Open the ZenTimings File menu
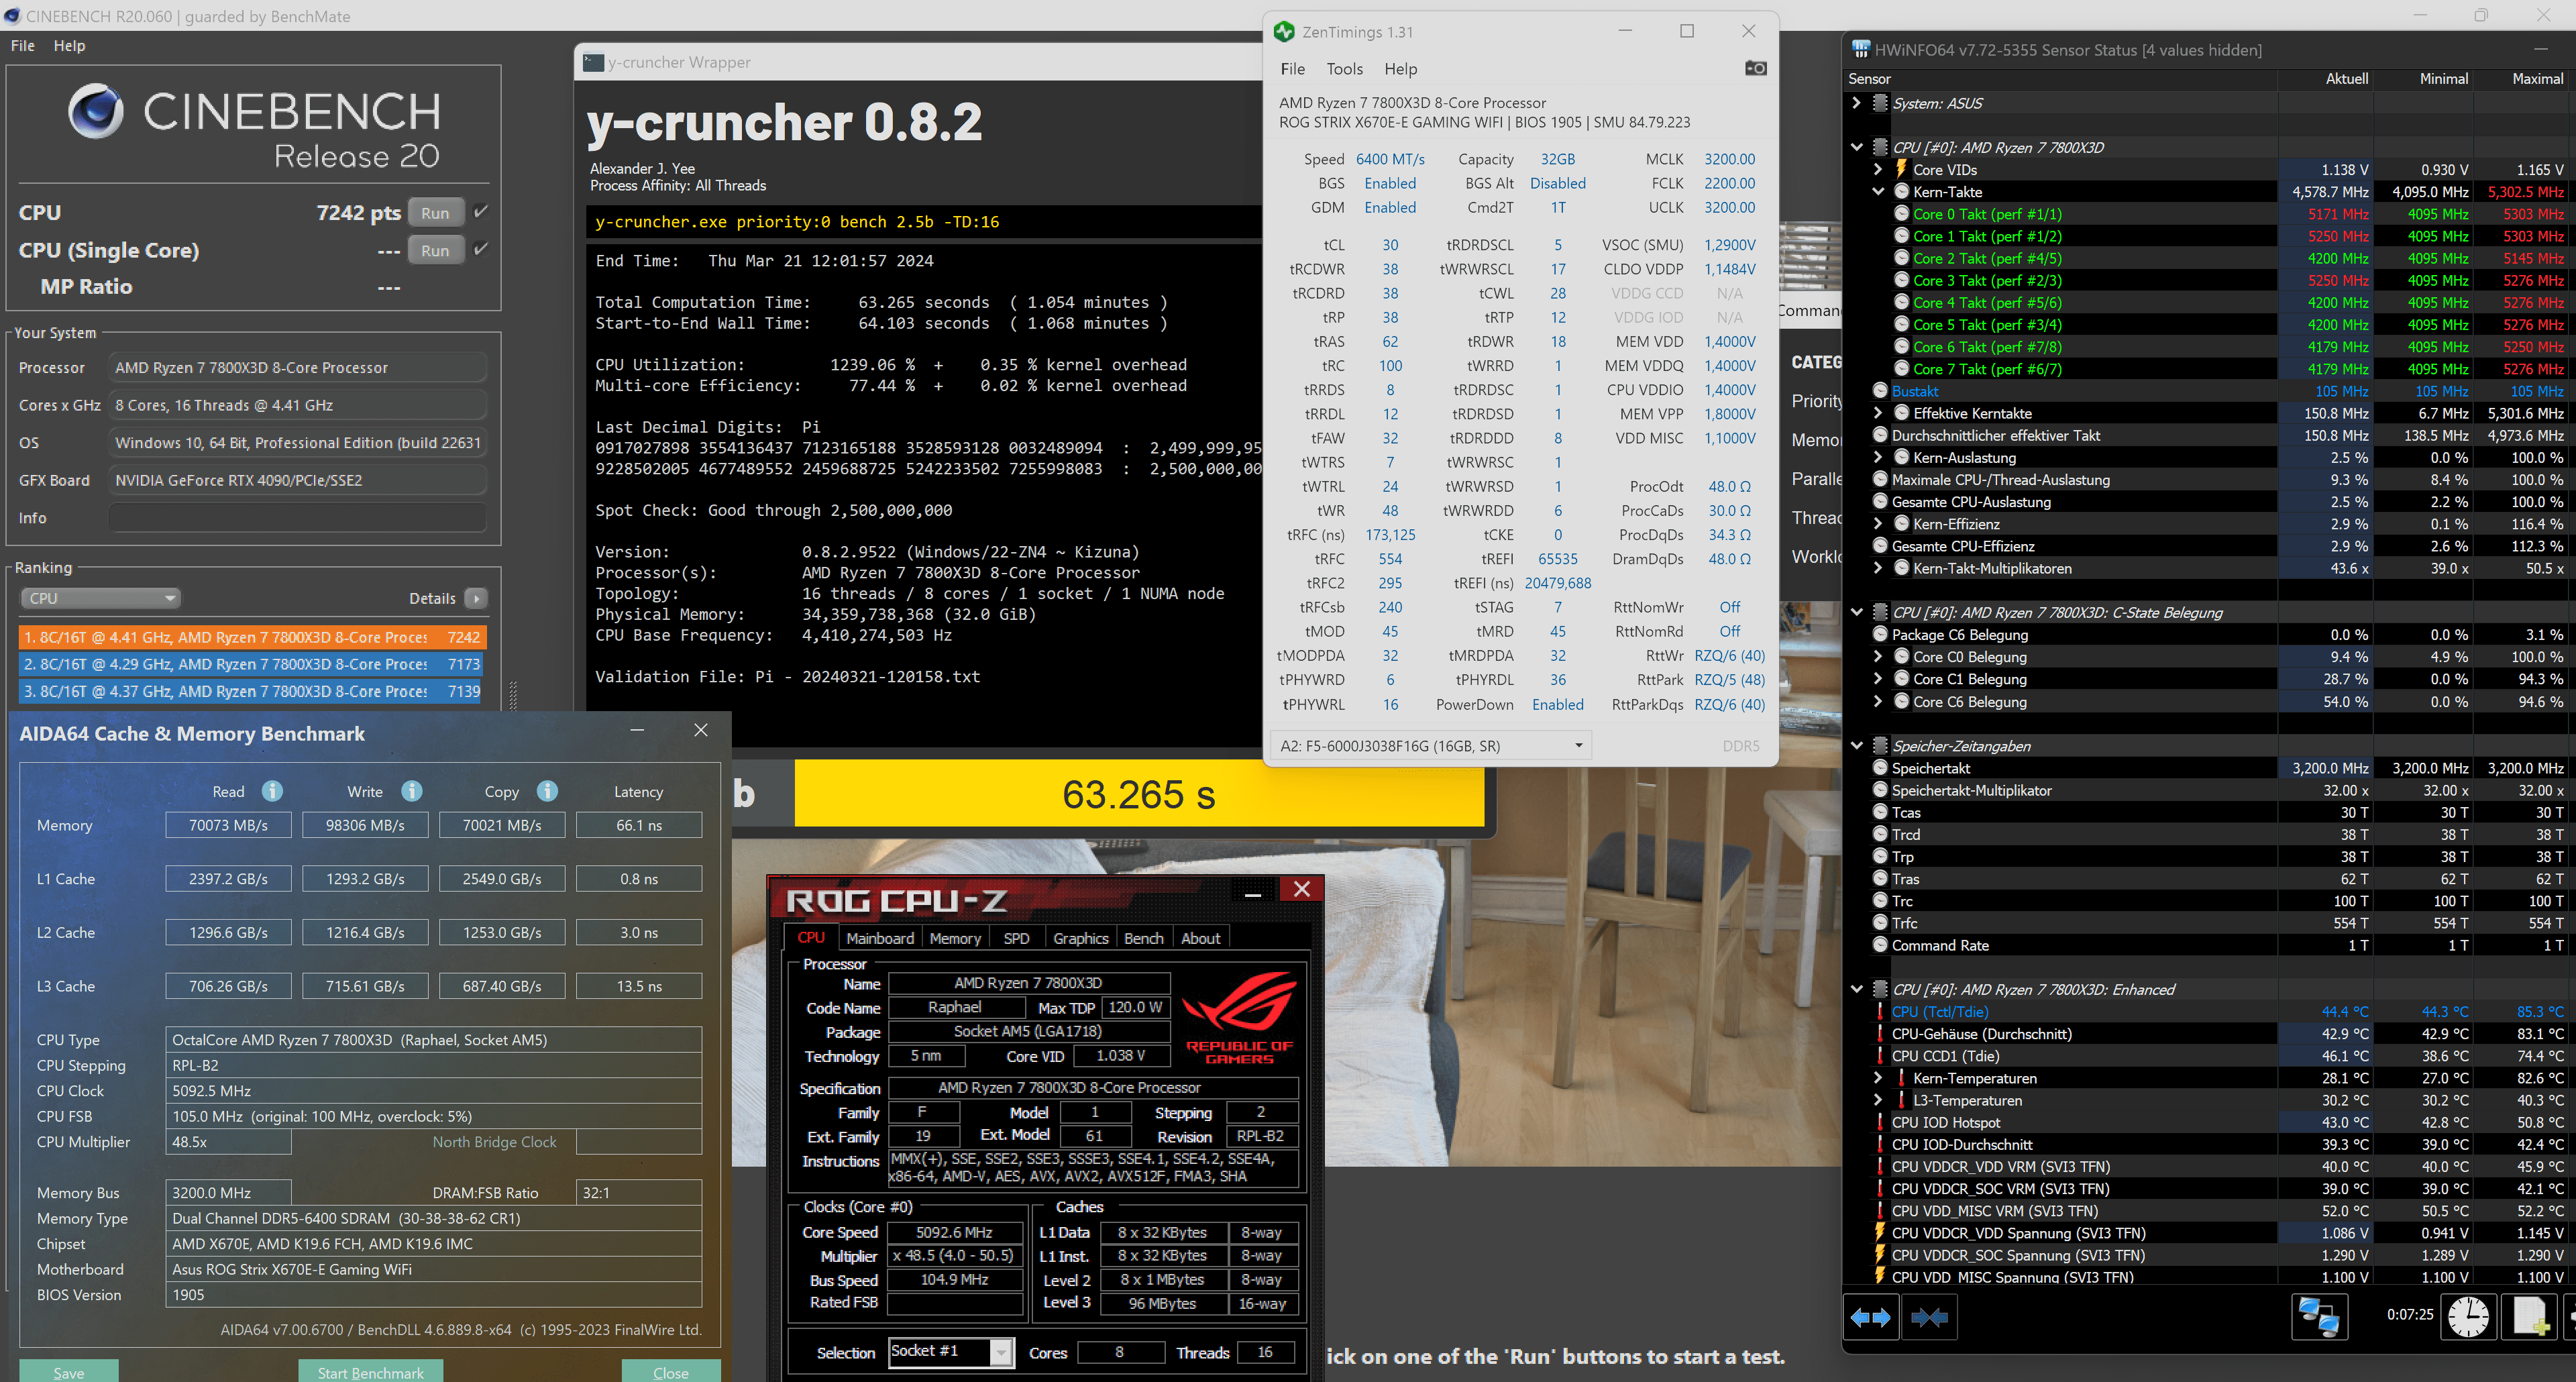Screen dimensions: 2576x1382 [1292, 69]
